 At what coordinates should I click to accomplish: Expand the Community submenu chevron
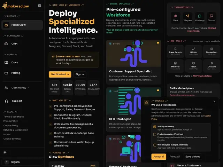tap(28, 88)
